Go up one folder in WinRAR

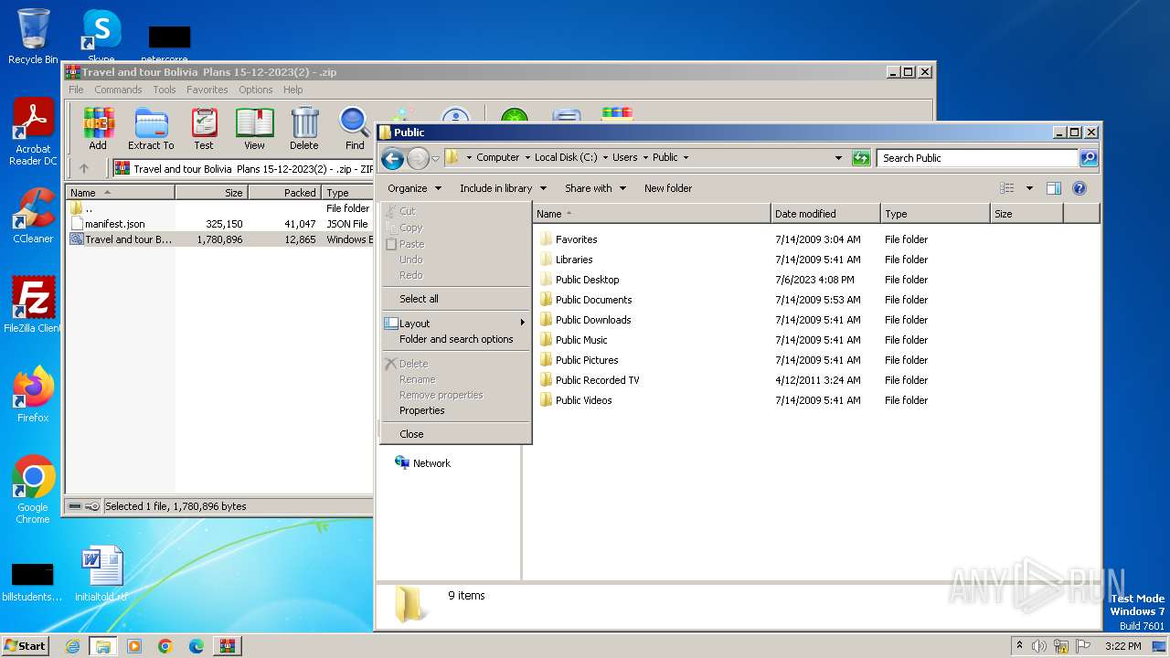coord(84,168)
